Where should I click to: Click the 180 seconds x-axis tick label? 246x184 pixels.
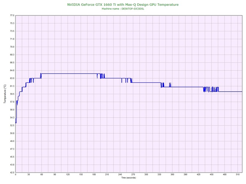[94, 174]
